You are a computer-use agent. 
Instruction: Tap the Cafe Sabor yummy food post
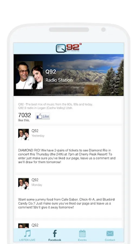(66, 203)
